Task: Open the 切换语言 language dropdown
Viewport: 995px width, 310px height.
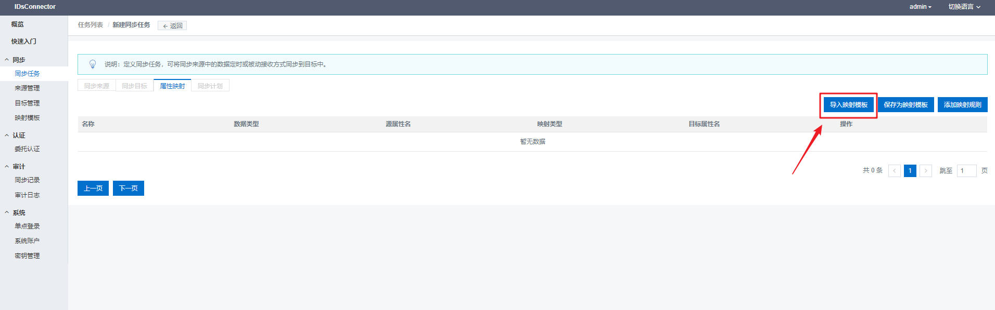Action: 964,7
